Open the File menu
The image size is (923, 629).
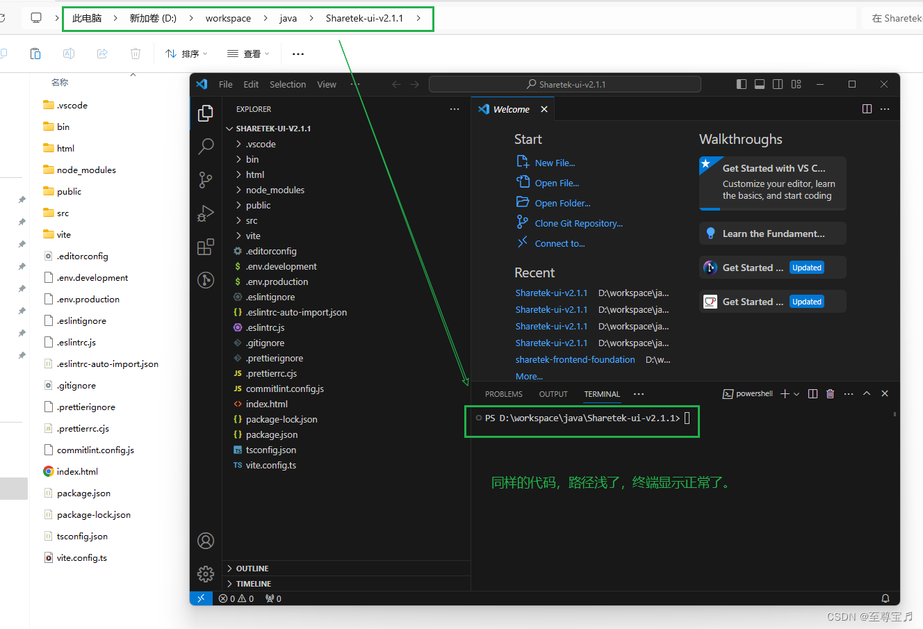tap(226, 84)
